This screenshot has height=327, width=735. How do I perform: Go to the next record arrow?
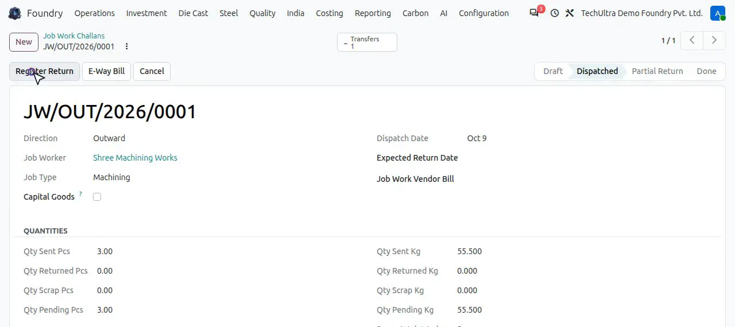pyautogui.click(x=714, y=40)
